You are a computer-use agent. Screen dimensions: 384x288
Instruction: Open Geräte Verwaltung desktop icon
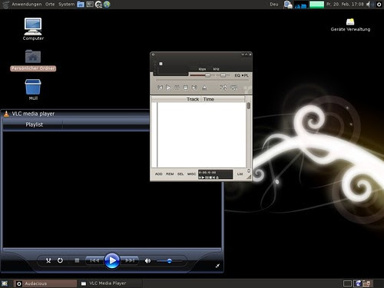coord(350,25)
